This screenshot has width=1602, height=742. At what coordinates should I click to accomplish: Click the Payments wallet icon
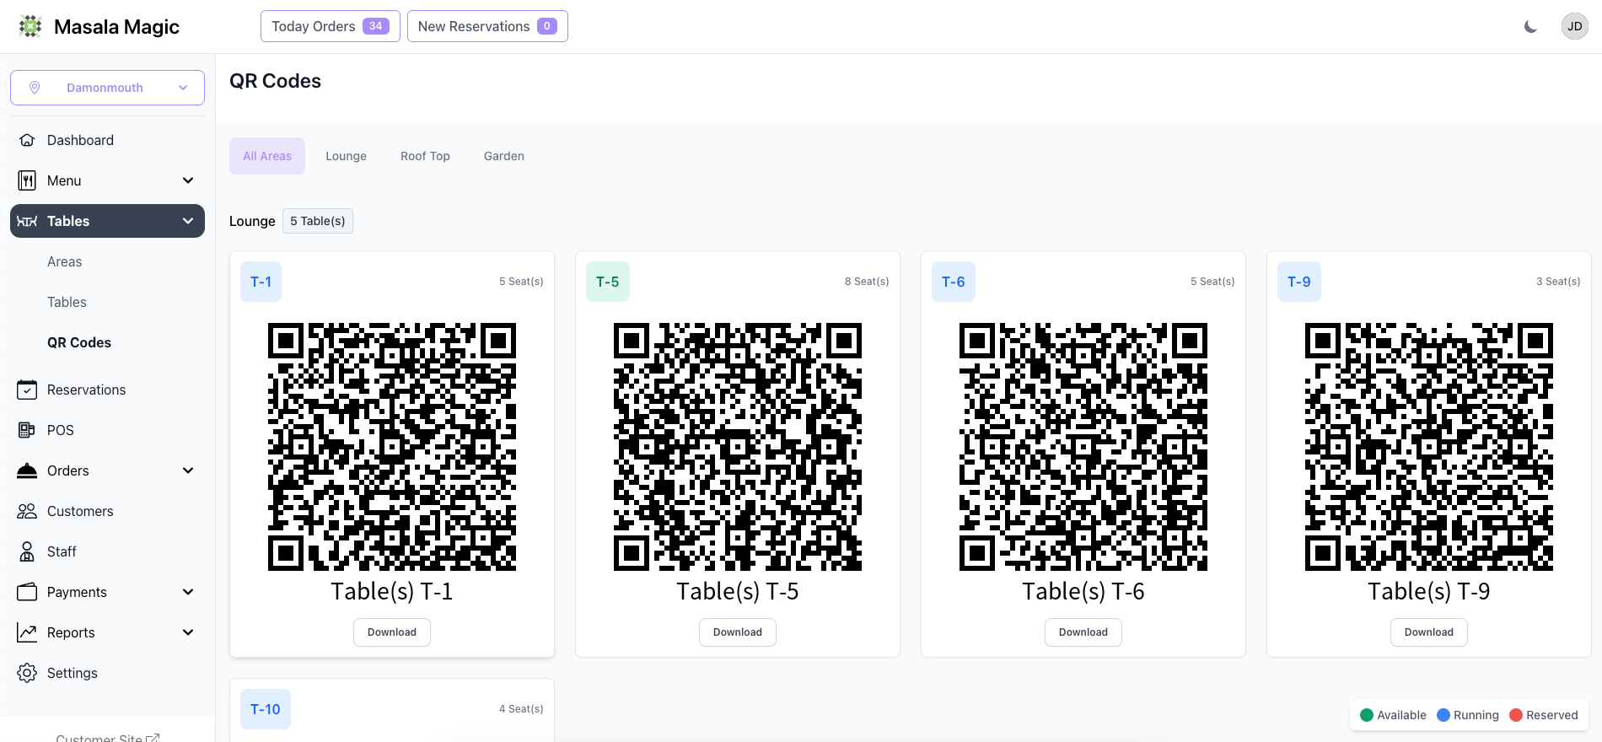pyautogui.click(x=27, y=592)
